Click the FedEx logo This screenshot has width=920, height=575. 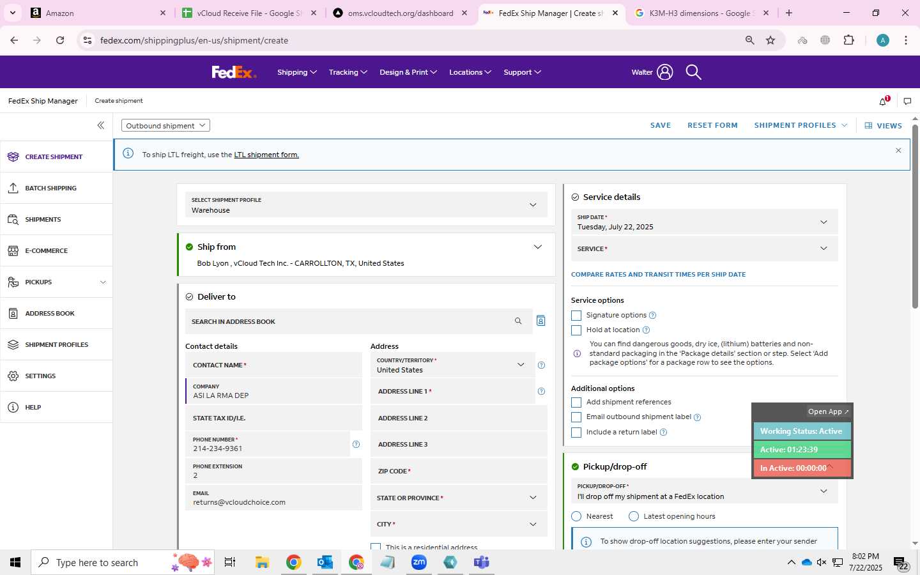[234, 72]
